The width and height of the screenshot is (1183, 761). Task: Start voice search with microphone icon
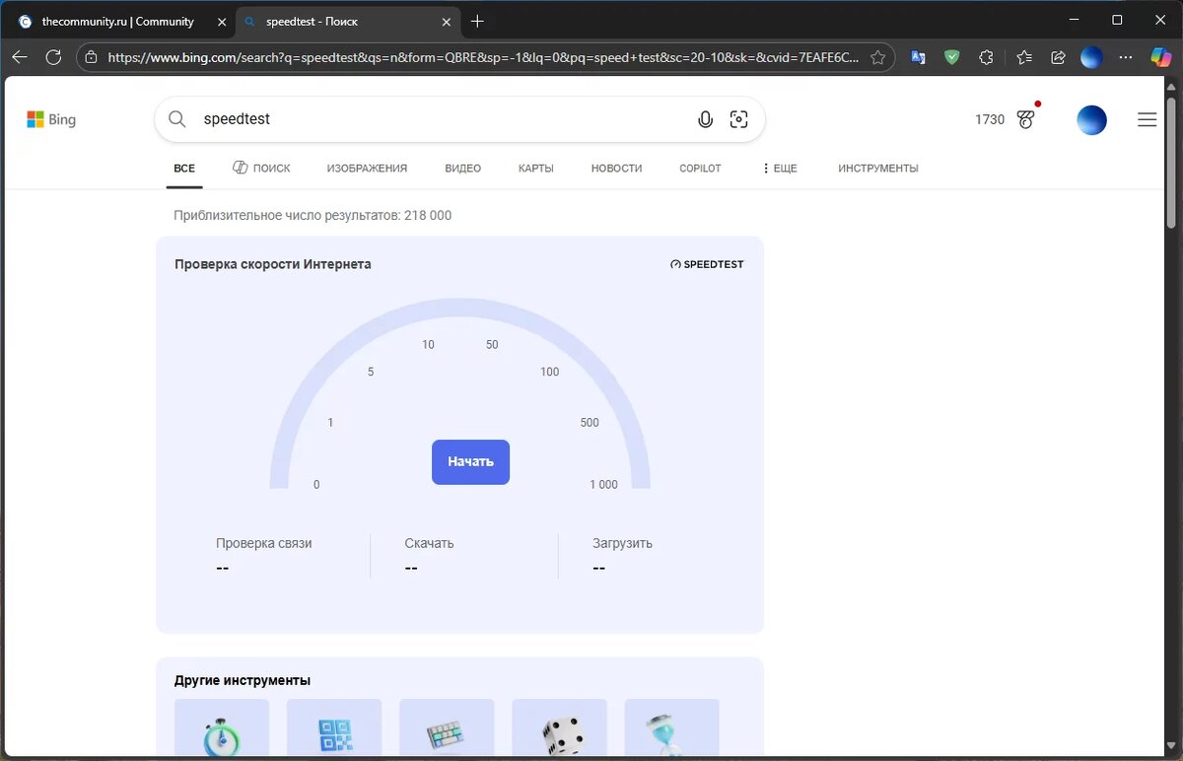[x=705, y=119]
